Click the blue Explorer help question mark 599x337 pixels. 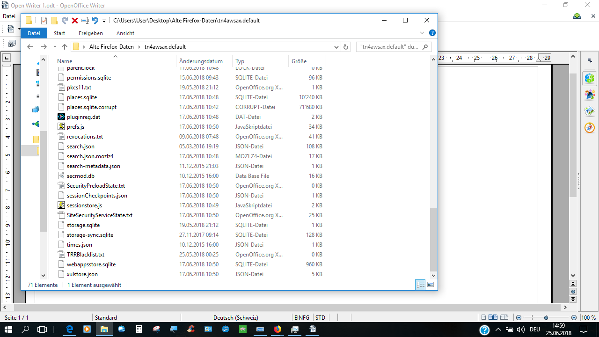[432, 33]
